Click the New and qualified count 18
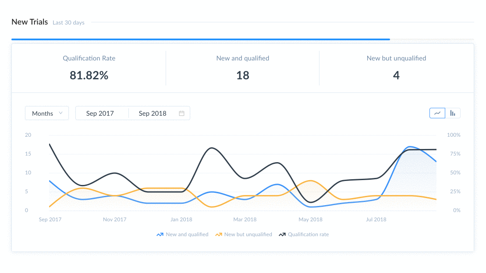 tap(243, 75)
